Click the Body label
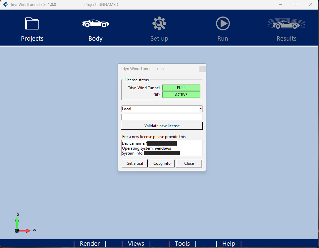319x248 pixels. [x=96, y=39]
